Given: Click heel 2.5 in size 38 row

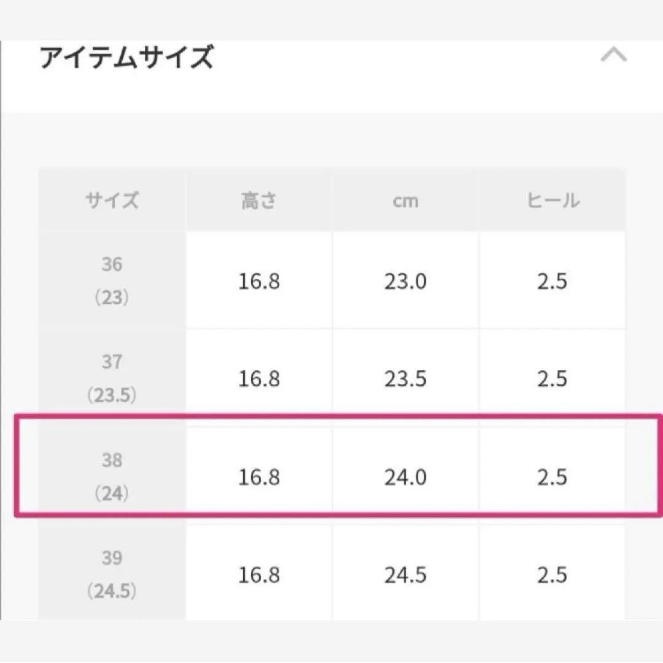Looking at the screenshot, I should click(x=552, y=477).
